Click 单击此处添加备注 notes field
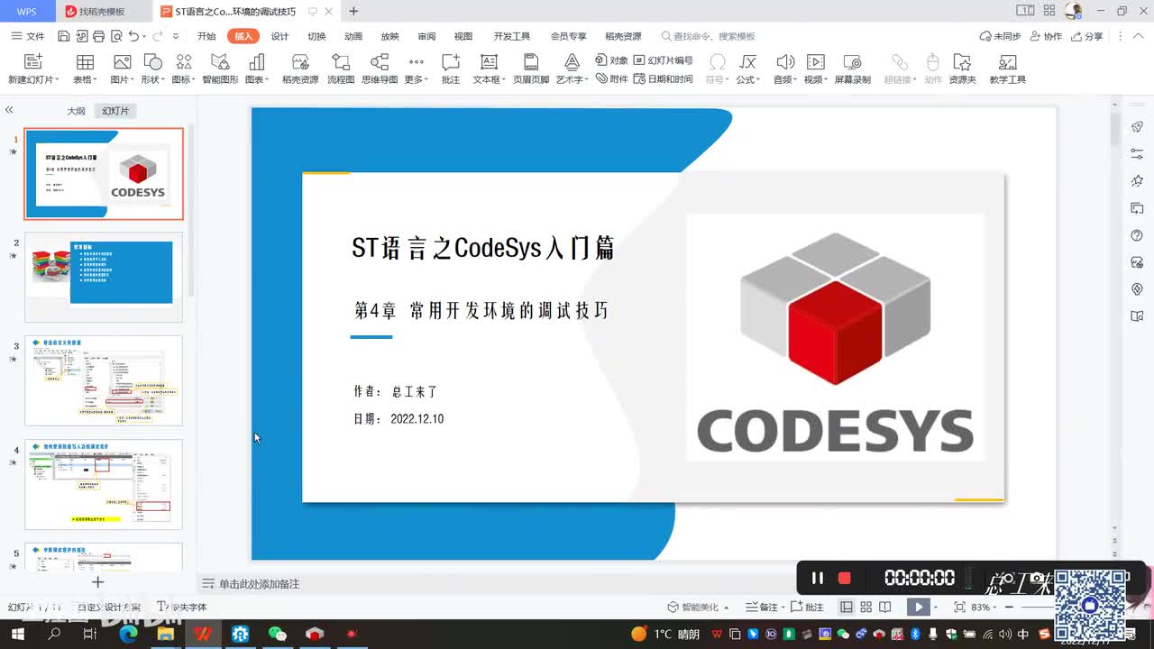Screen dimensions: 1154x649 pos(259,584)
